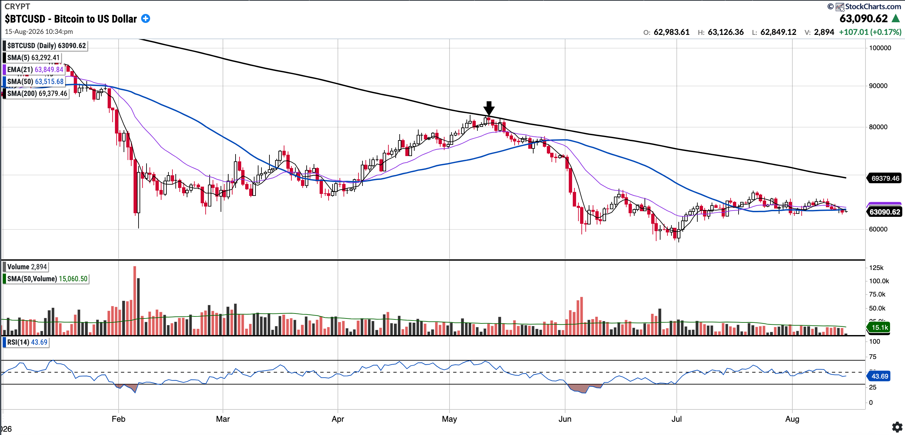Click the "75" RSI axis label
Image resolution: width=905 pixels, height=435 pixels.
pyautogui.click(x=872, y=357)
